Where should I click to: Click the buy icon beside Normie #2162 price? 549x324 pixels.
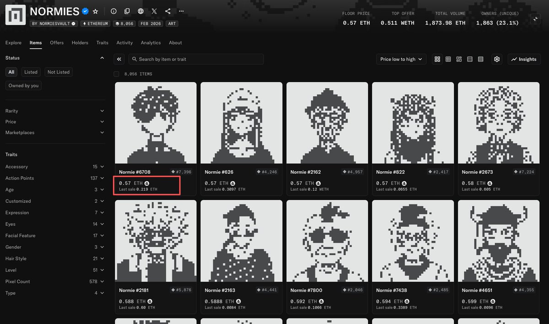click(318, 183)
